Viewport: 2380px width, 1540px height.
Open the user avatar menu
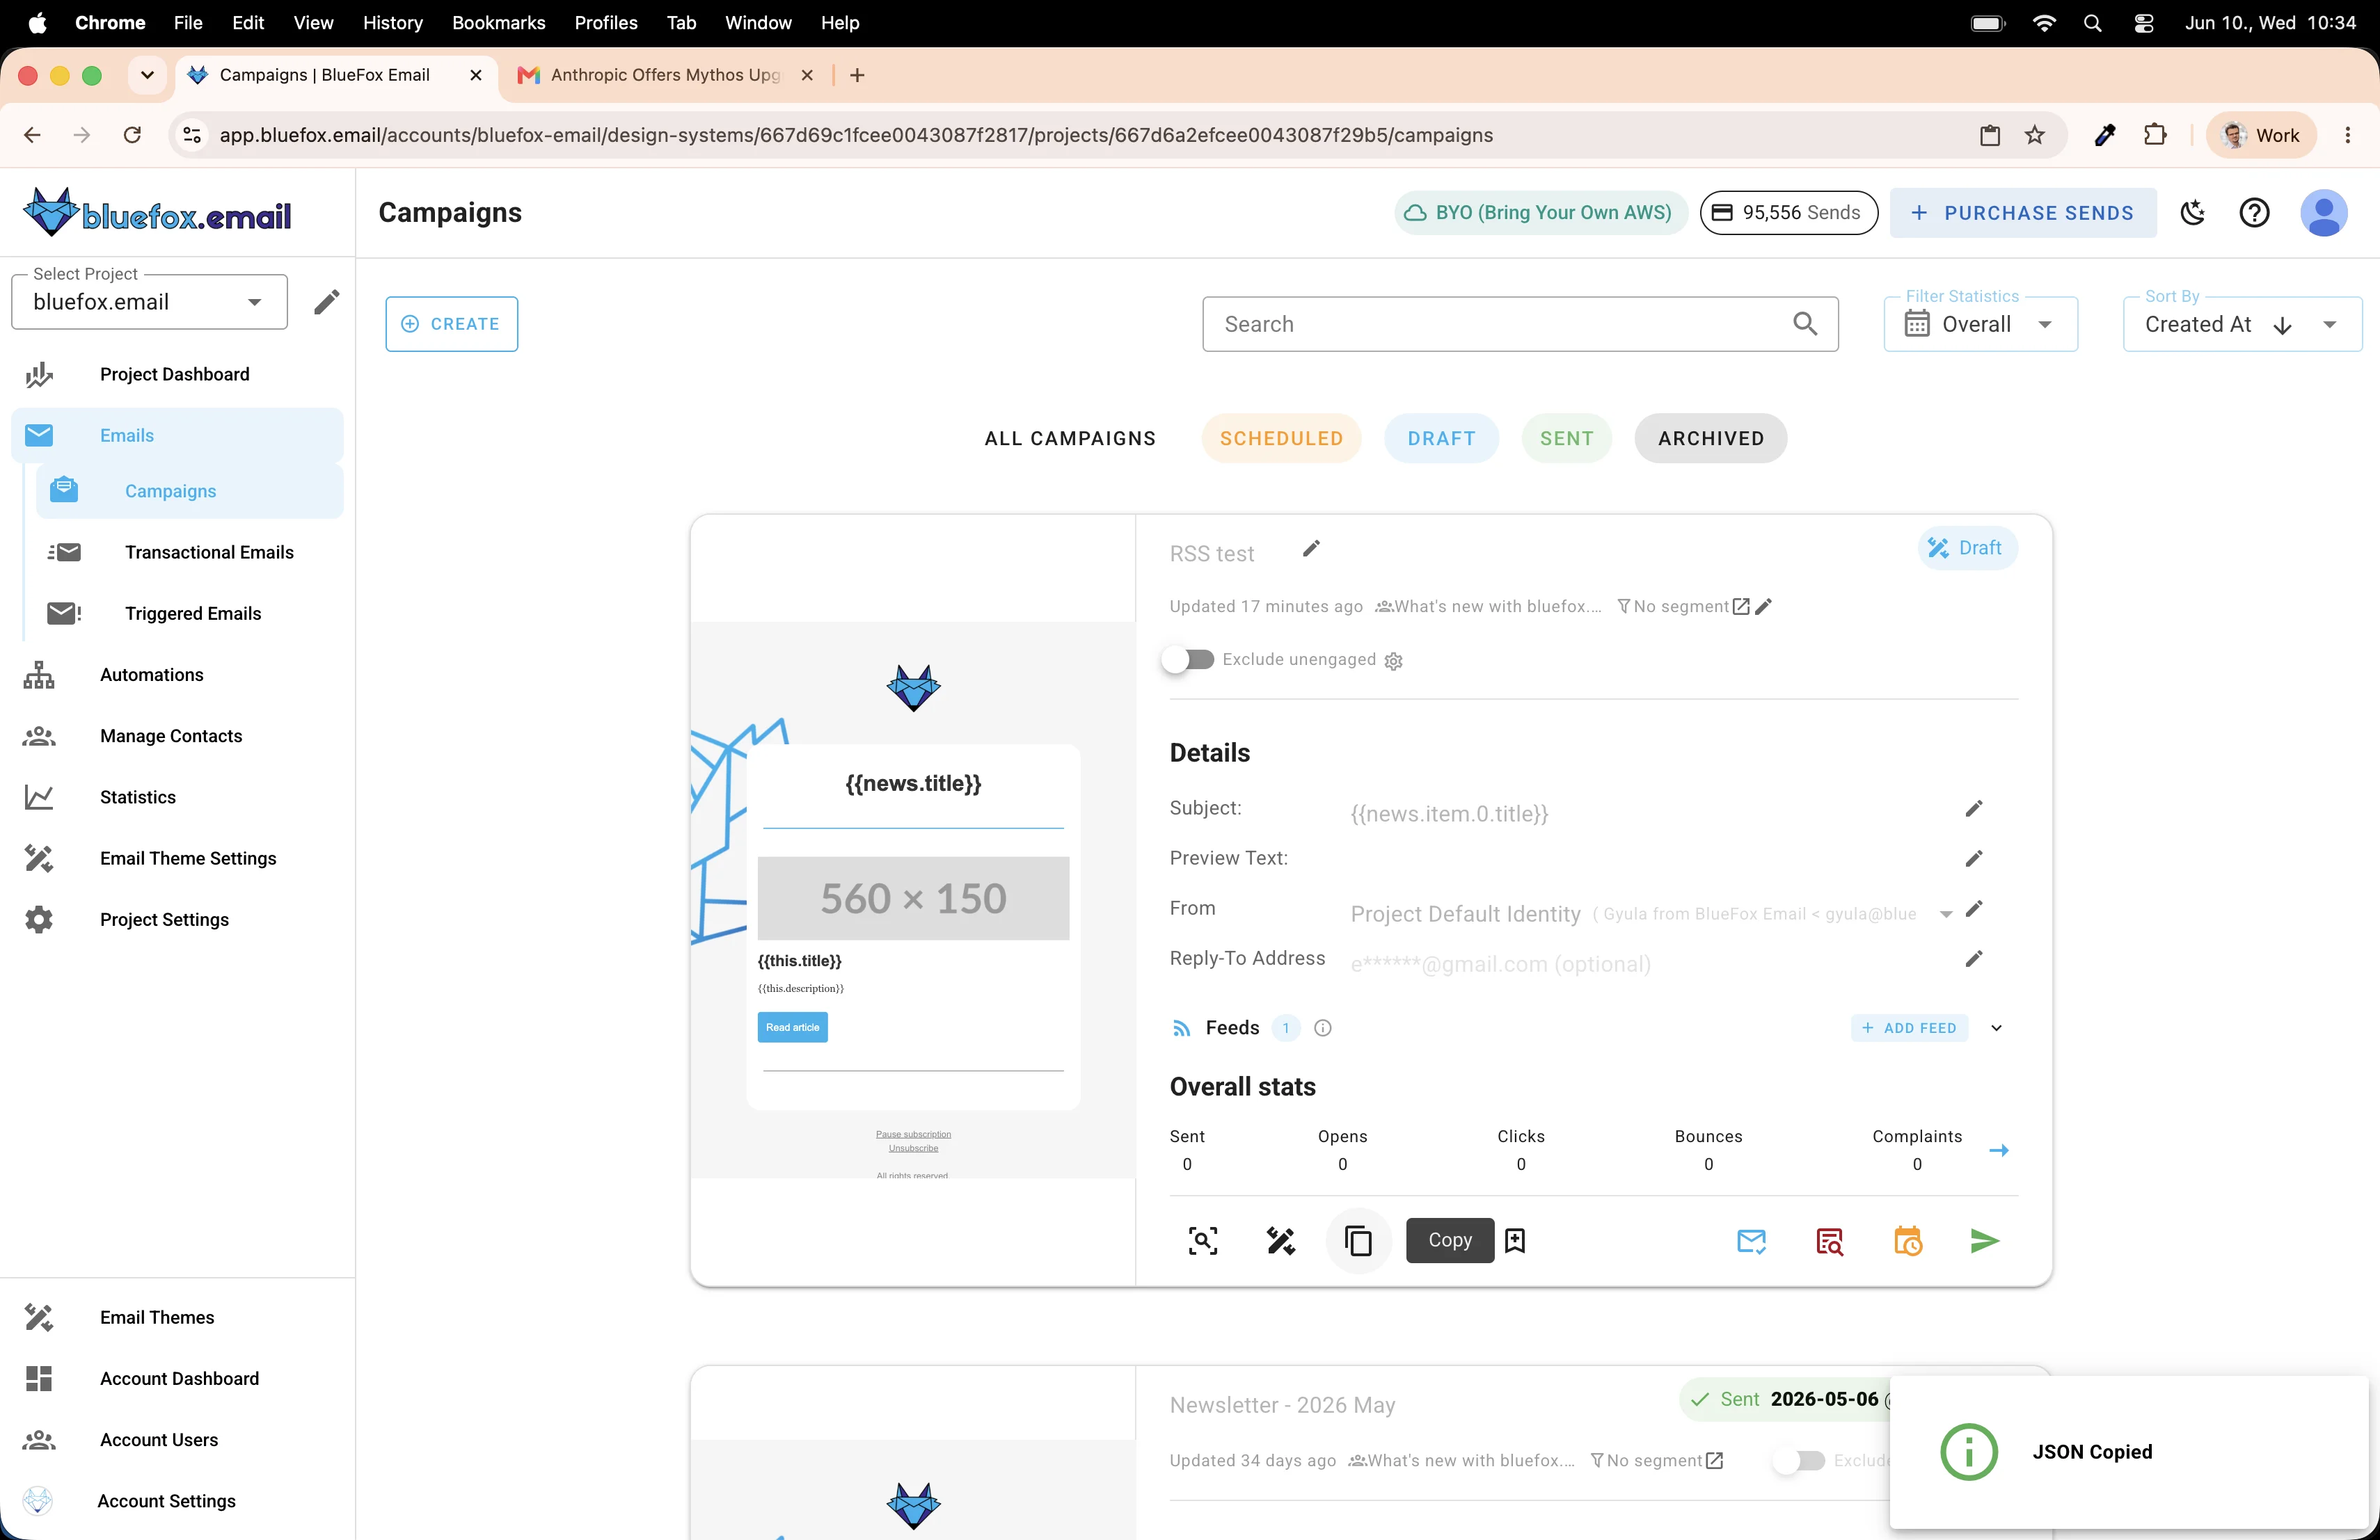coord(2324,213)
